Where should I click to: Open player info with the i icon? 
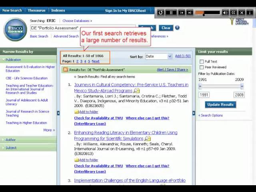tap(250, 12)
